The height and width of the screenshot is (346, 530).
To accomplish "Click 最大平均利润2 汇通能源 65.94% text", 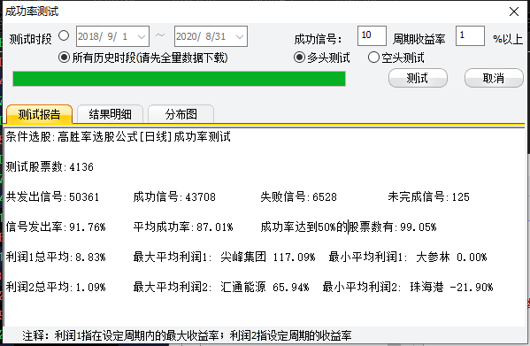I will click(x=221, y=287).
